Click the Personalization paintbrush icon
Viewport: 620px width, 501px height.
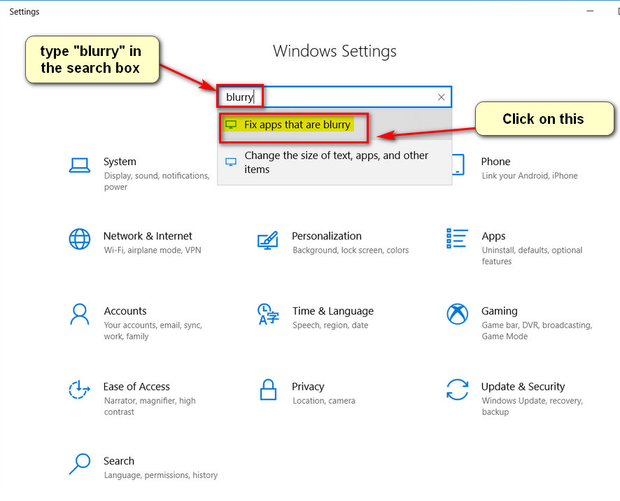coord(268,240)
